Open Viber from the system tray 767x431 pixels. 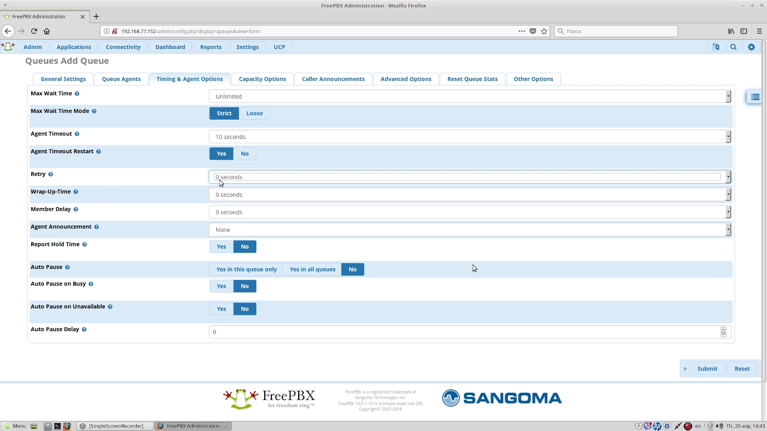point(648,426)
